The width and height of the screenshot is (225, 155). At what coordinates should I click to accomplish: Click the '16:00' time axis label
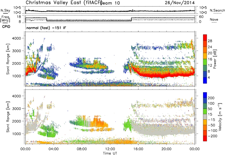pyautogui.click(x=138, y=149)
